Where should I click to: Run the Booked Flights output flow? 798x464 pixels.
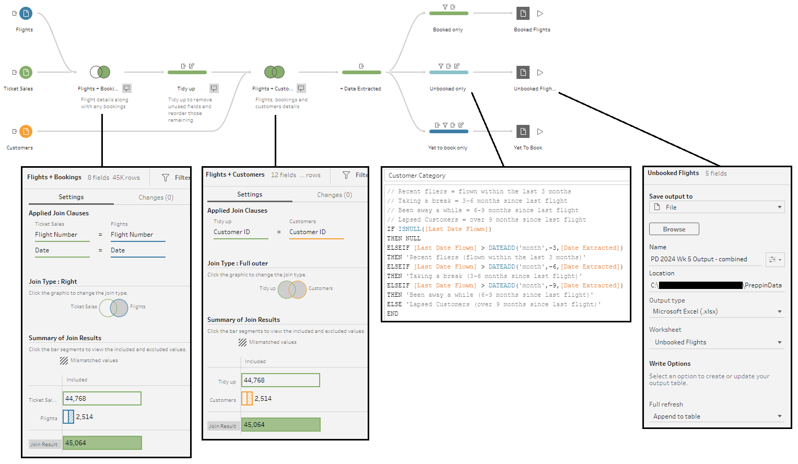tap(540, 14)
